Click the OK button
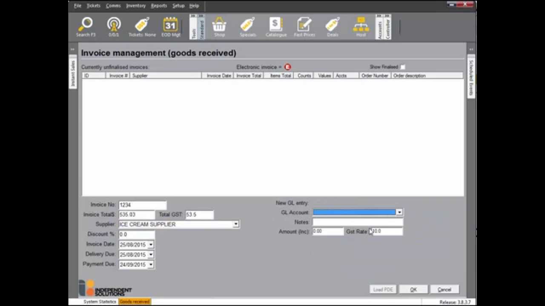545x306 pixels. pos(413,289)
